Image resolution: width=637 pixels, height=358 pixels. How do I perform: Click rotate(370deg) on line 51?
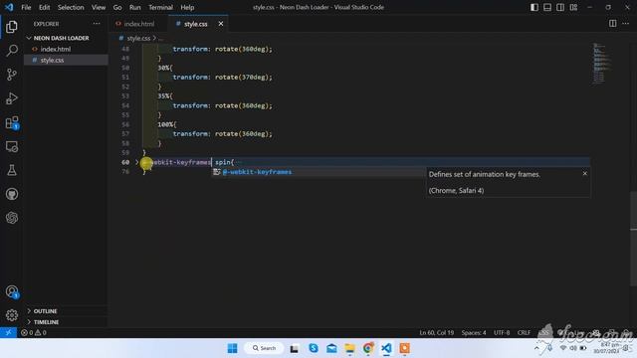(x=243, y=78)
